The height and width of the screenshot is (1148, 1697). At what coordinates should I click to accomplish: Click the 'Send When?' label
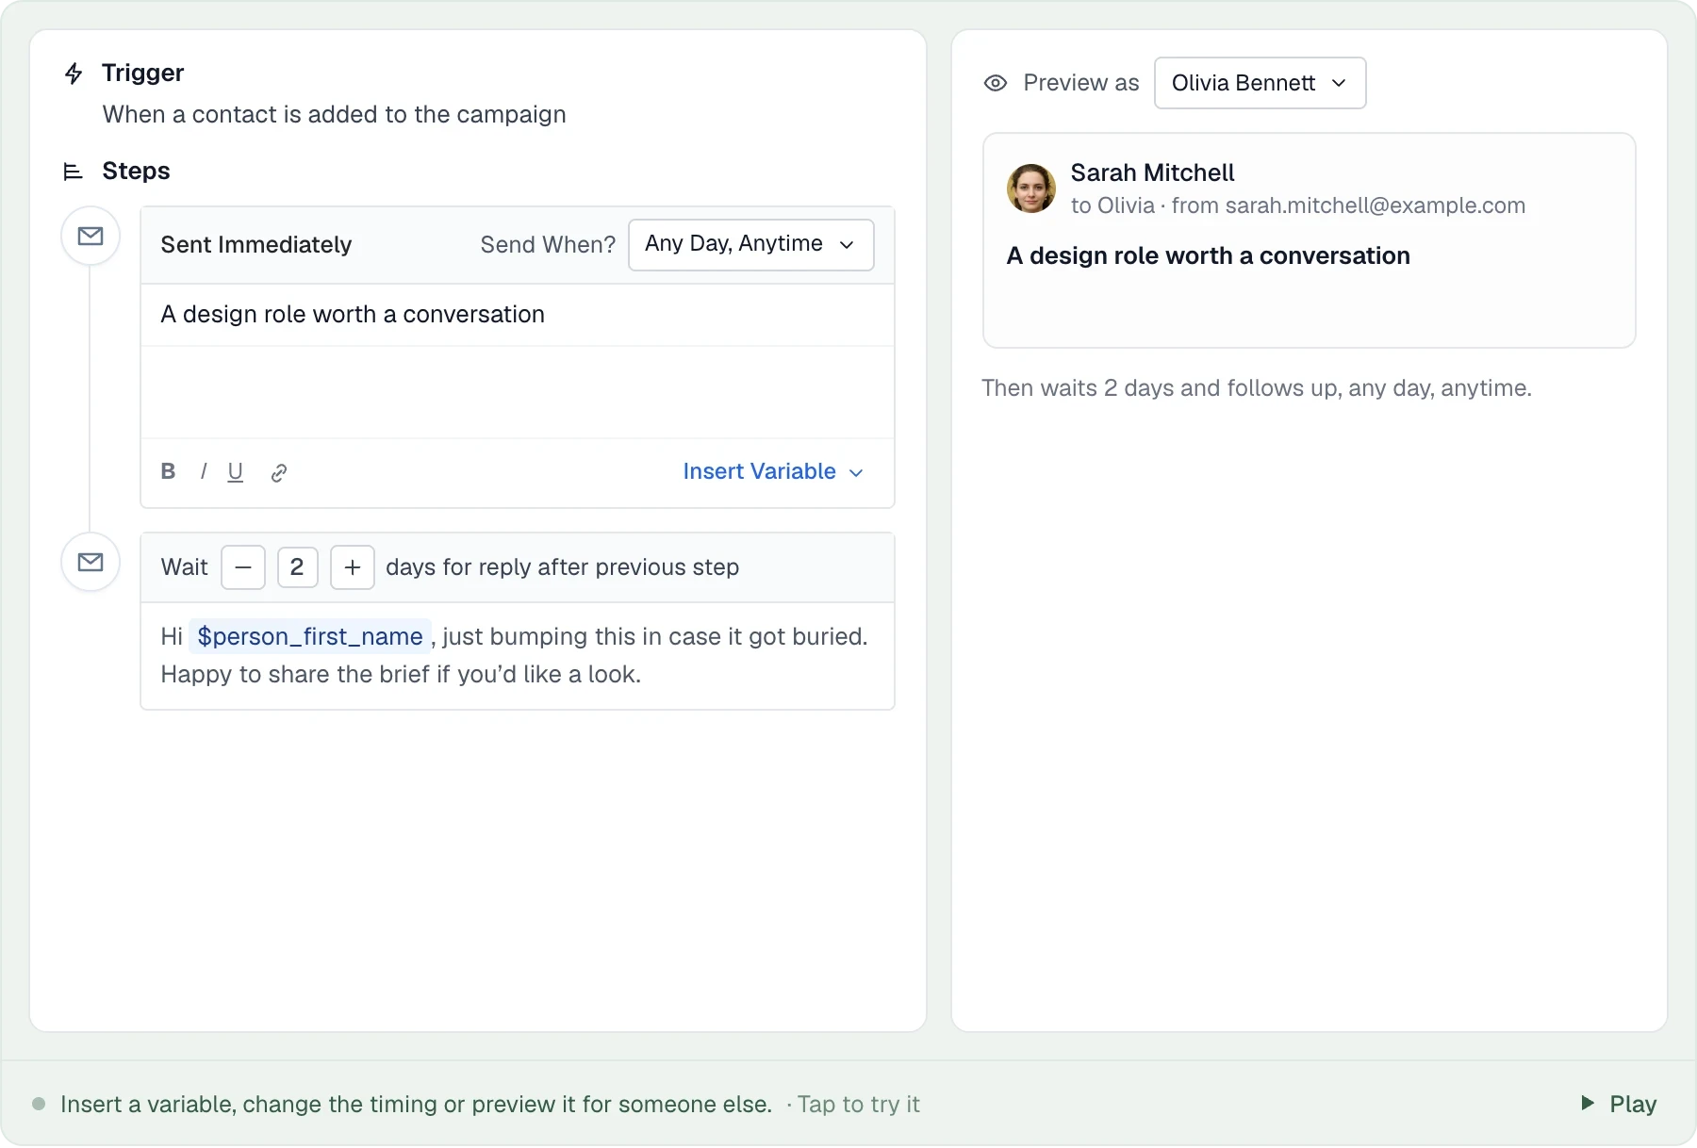click(548, 245)
